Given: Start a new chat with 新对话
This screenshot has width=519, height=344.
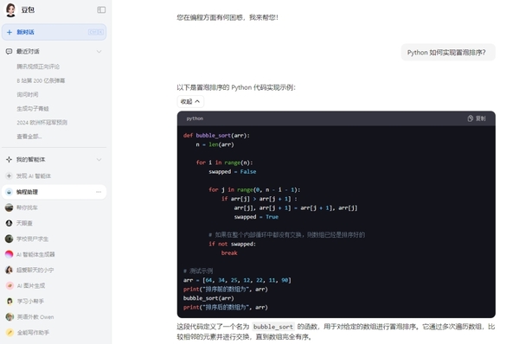Looking at the screenshot, I should tap(54, 32).
